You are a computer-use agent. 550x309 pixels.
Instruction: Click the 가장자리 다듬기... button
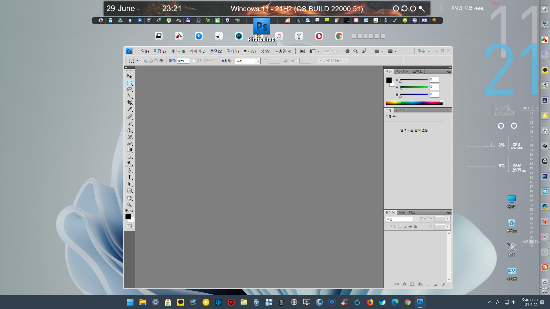333,60
